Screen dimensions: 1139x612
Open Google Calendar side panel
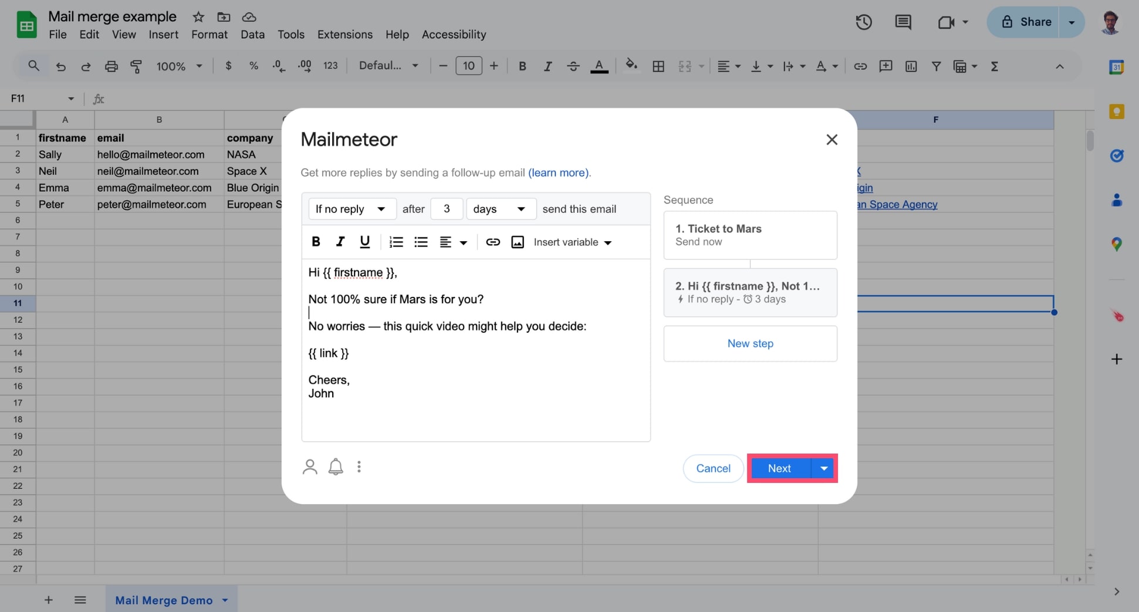point(1116,67)
